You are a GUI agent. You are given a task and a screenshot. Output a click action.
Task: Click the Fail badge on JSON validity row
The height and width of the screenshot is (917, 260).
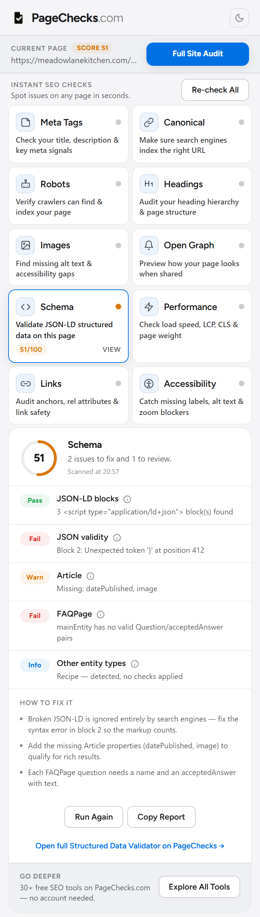pyautogui.click(x=35, y=539)
